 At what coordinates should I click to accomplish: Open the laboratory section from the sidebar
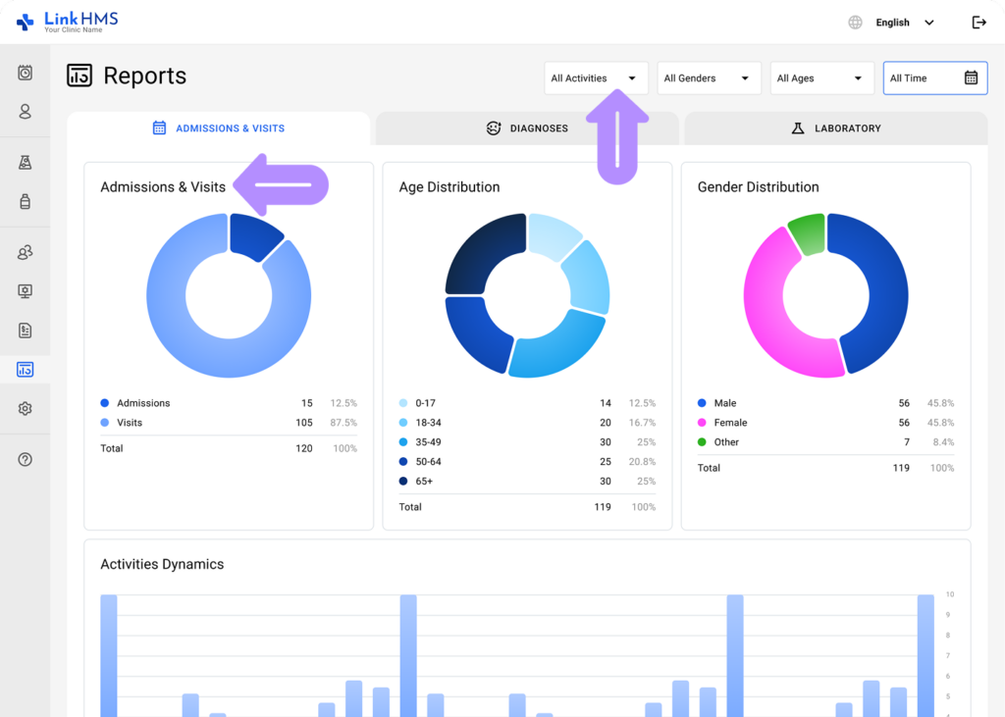[24, 163]
